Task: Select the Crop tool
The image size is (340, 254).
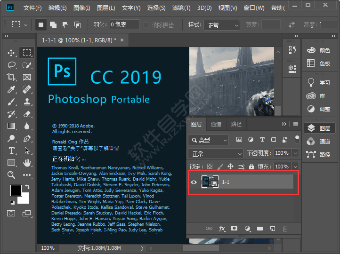Action: point(12,77)
